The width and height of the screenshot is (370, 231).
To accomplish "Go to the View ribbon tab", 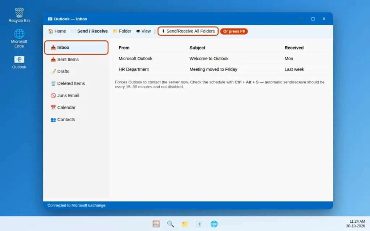I will pos(143,31).
